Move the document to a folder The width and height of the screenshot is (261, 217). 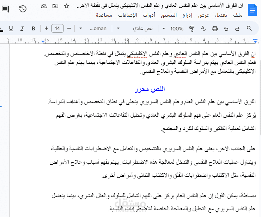pos(55,6)
